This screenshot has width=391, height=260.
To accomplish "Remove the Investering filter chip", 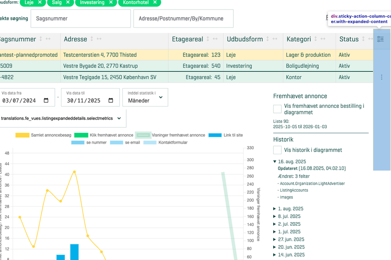I will click(111, 3).
